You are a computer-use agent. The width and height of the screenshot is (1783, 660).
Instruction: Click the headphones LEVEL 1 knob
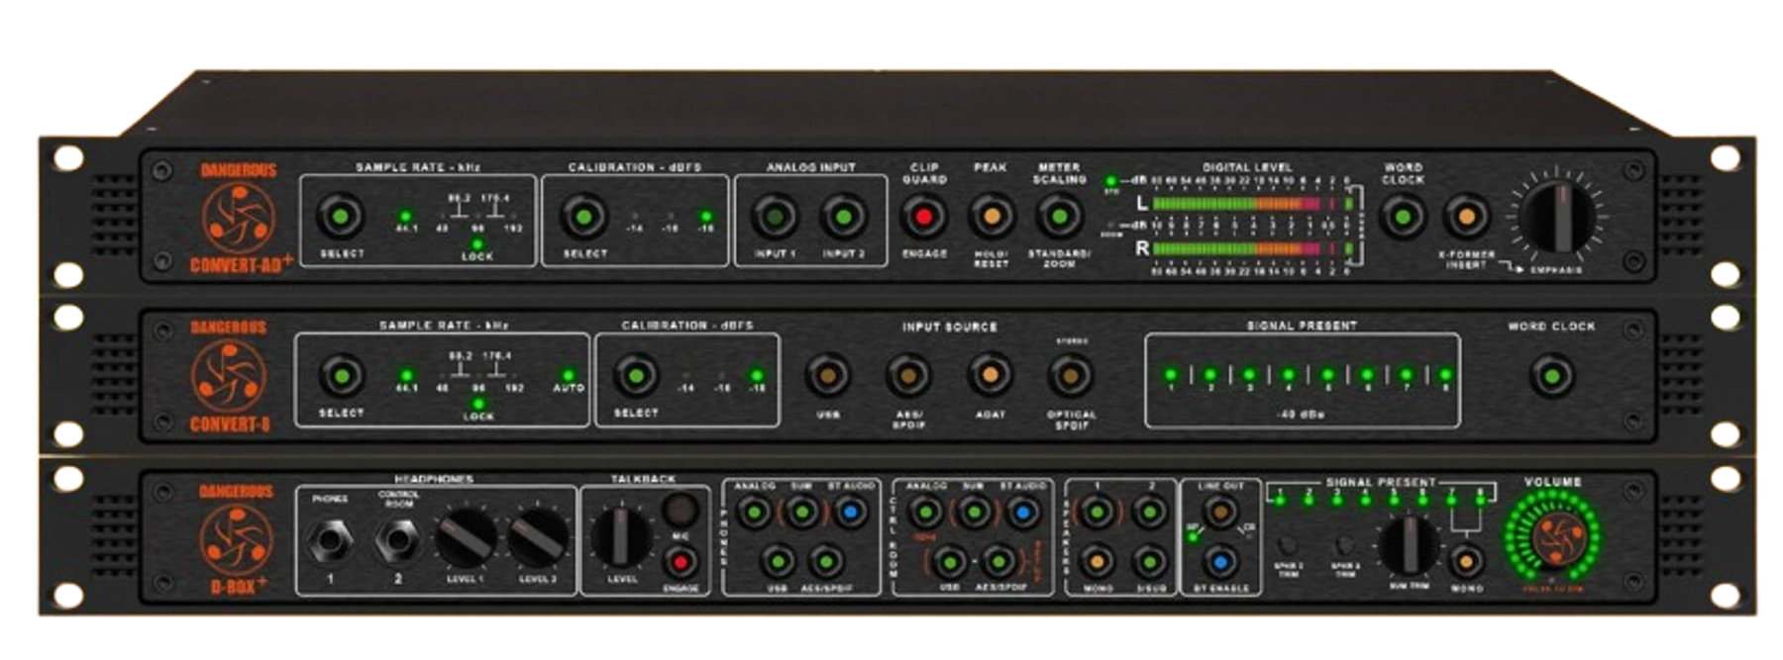(466, 538)
